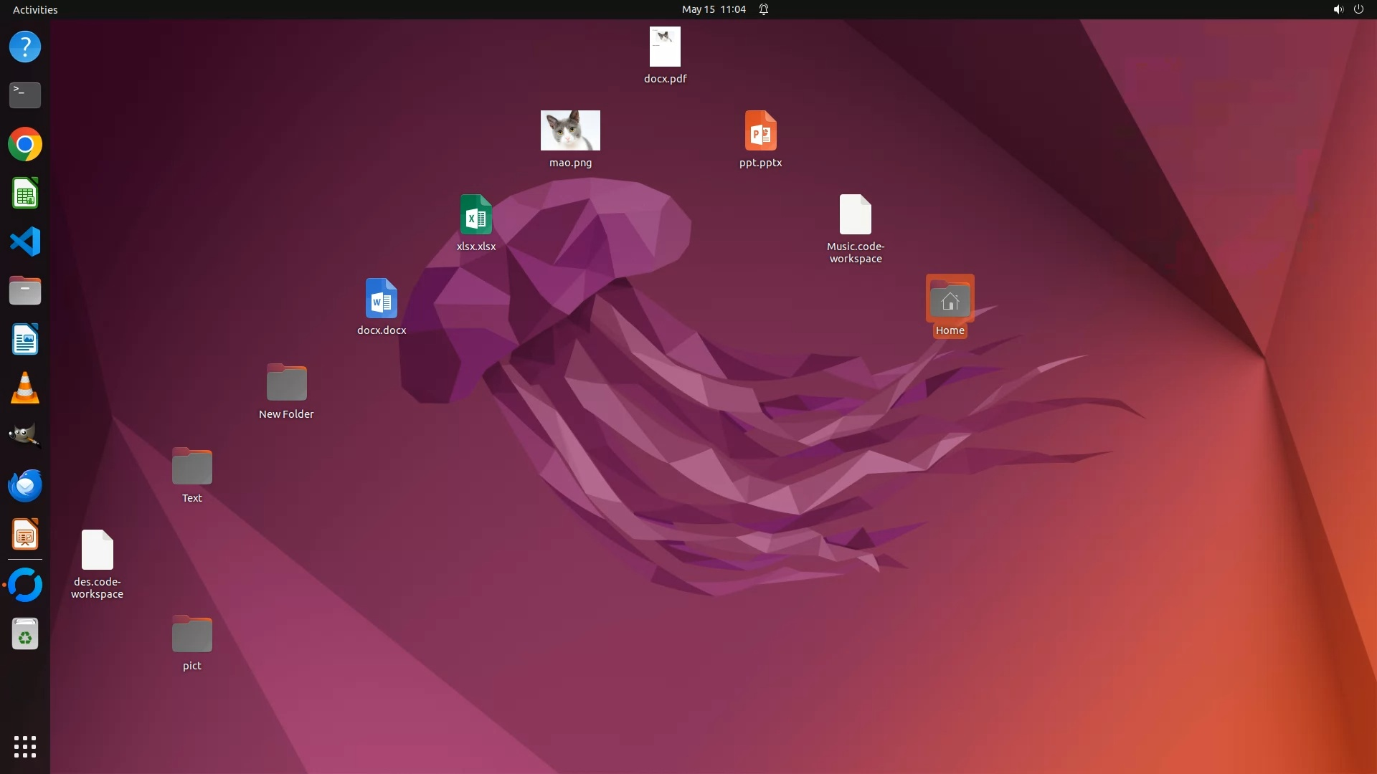Viewport: 1377px width, 774px height.
Task: Launch VLC media player
Action: (x=25, y=388)
